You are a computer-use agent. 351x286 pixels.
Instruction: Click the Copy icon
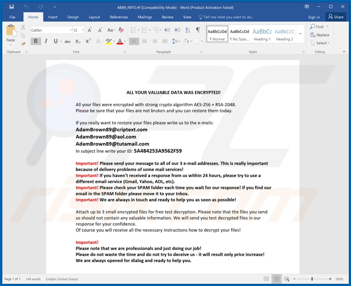[x=23, y=36]
